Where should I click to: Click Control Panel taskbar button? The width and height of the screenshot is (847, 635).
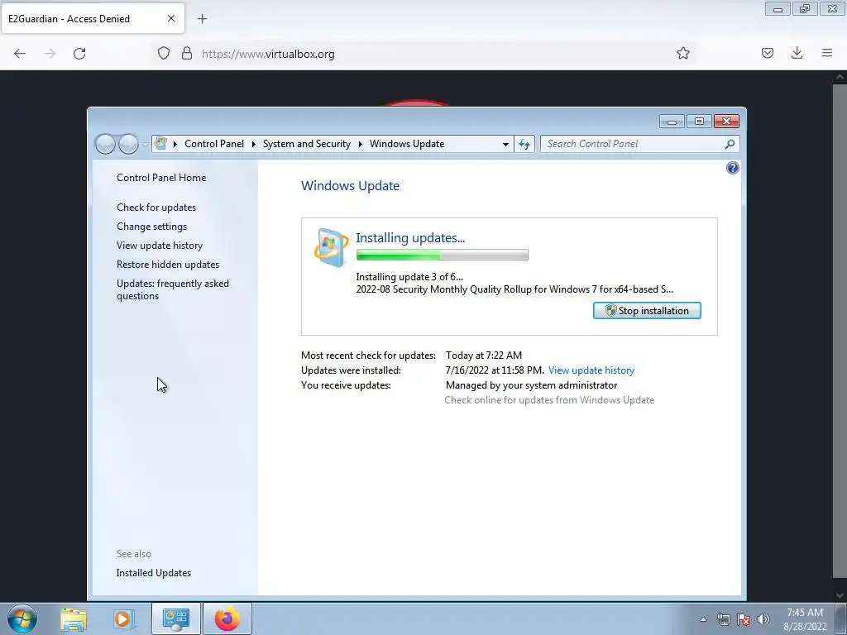[175, 618]
